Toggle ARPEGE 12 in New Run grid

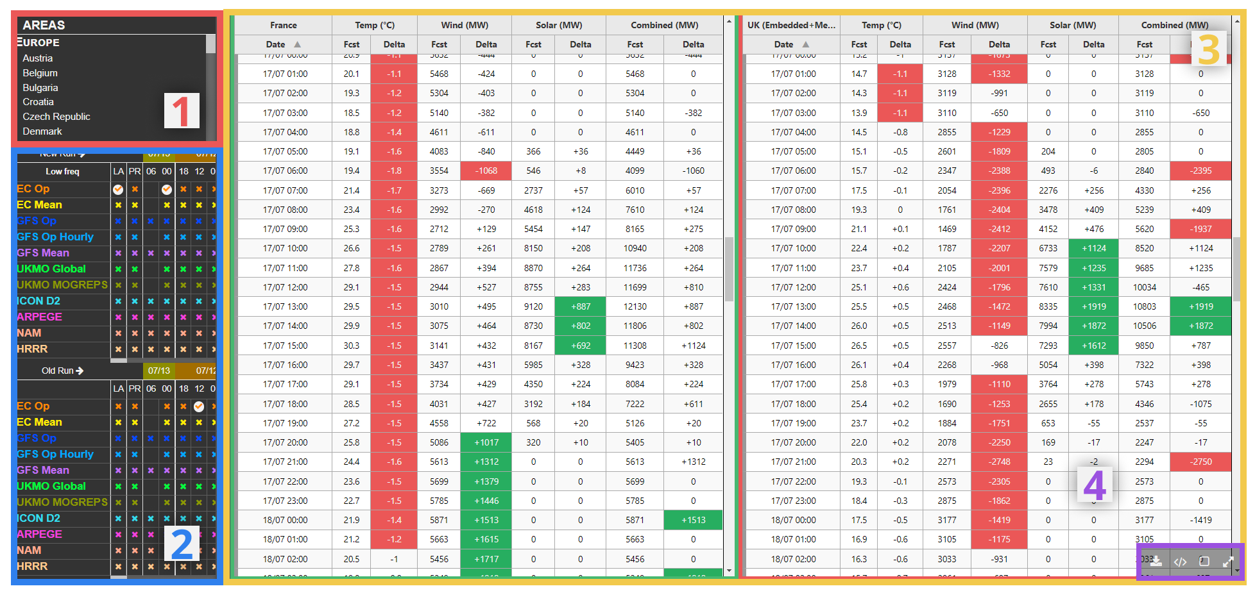tap(199, 317)
